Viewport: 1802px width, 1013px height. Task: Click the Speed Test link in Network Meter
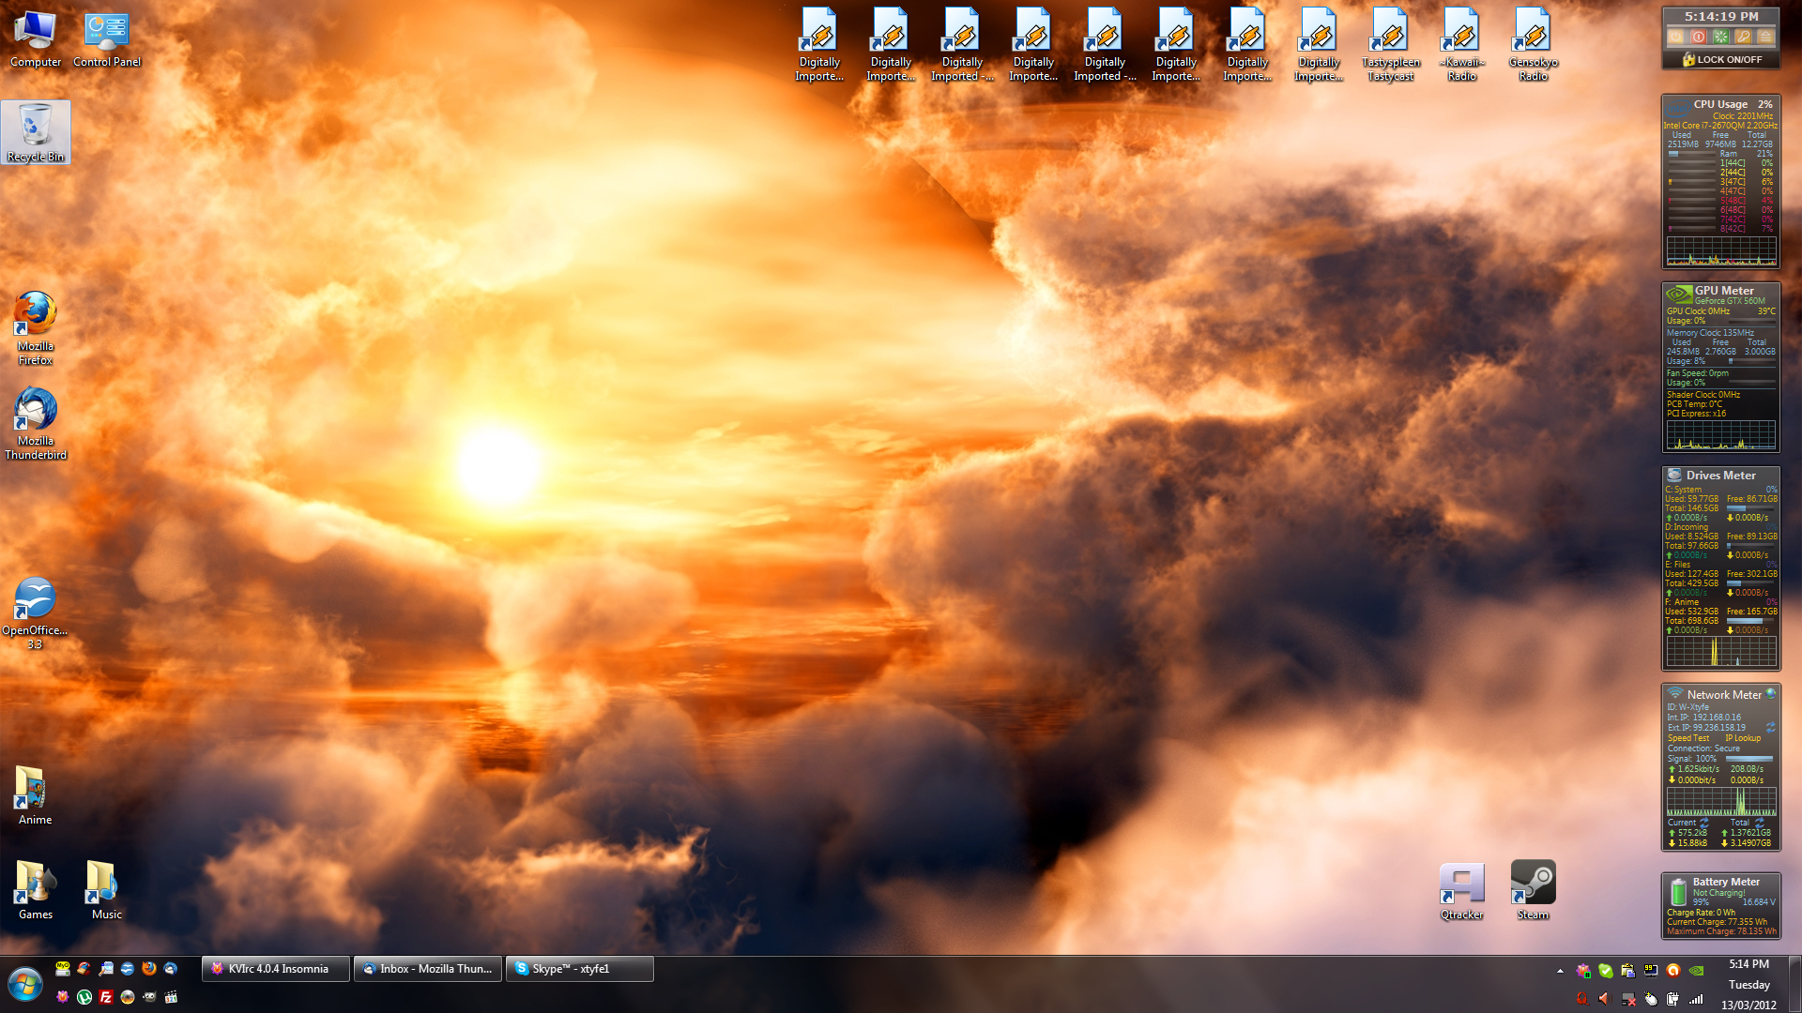click(1687, 738)
